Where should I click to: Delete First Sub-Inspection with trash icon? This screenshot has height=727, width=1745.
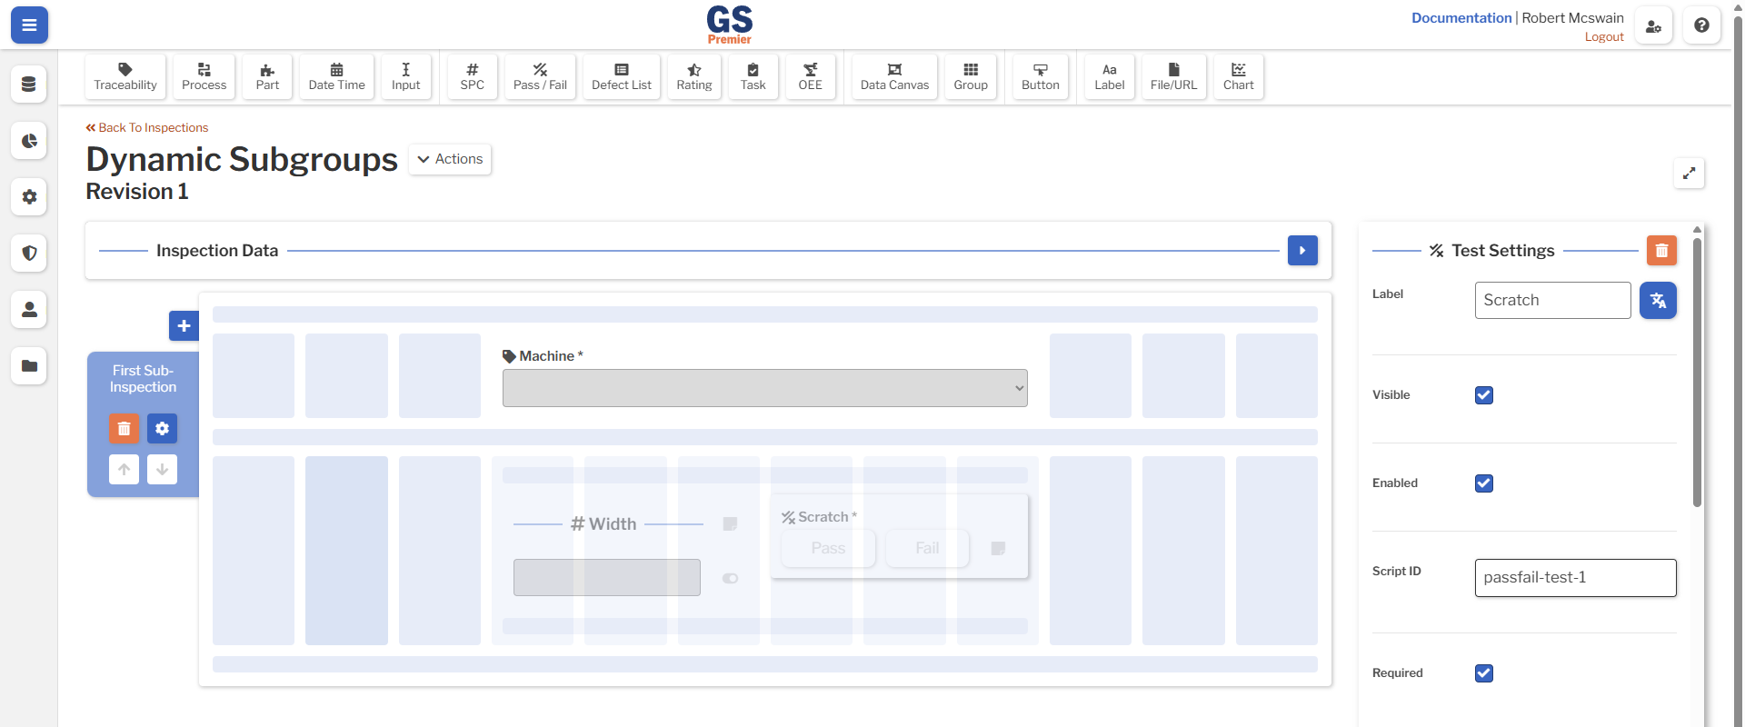coord(125,428)
